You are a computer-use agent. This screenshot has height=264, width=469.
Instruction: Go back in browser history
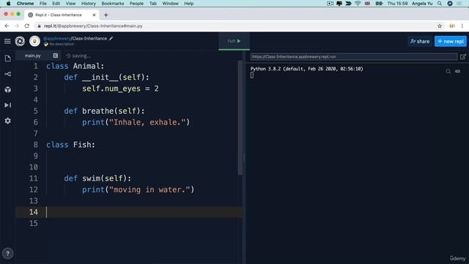(7, 26)
